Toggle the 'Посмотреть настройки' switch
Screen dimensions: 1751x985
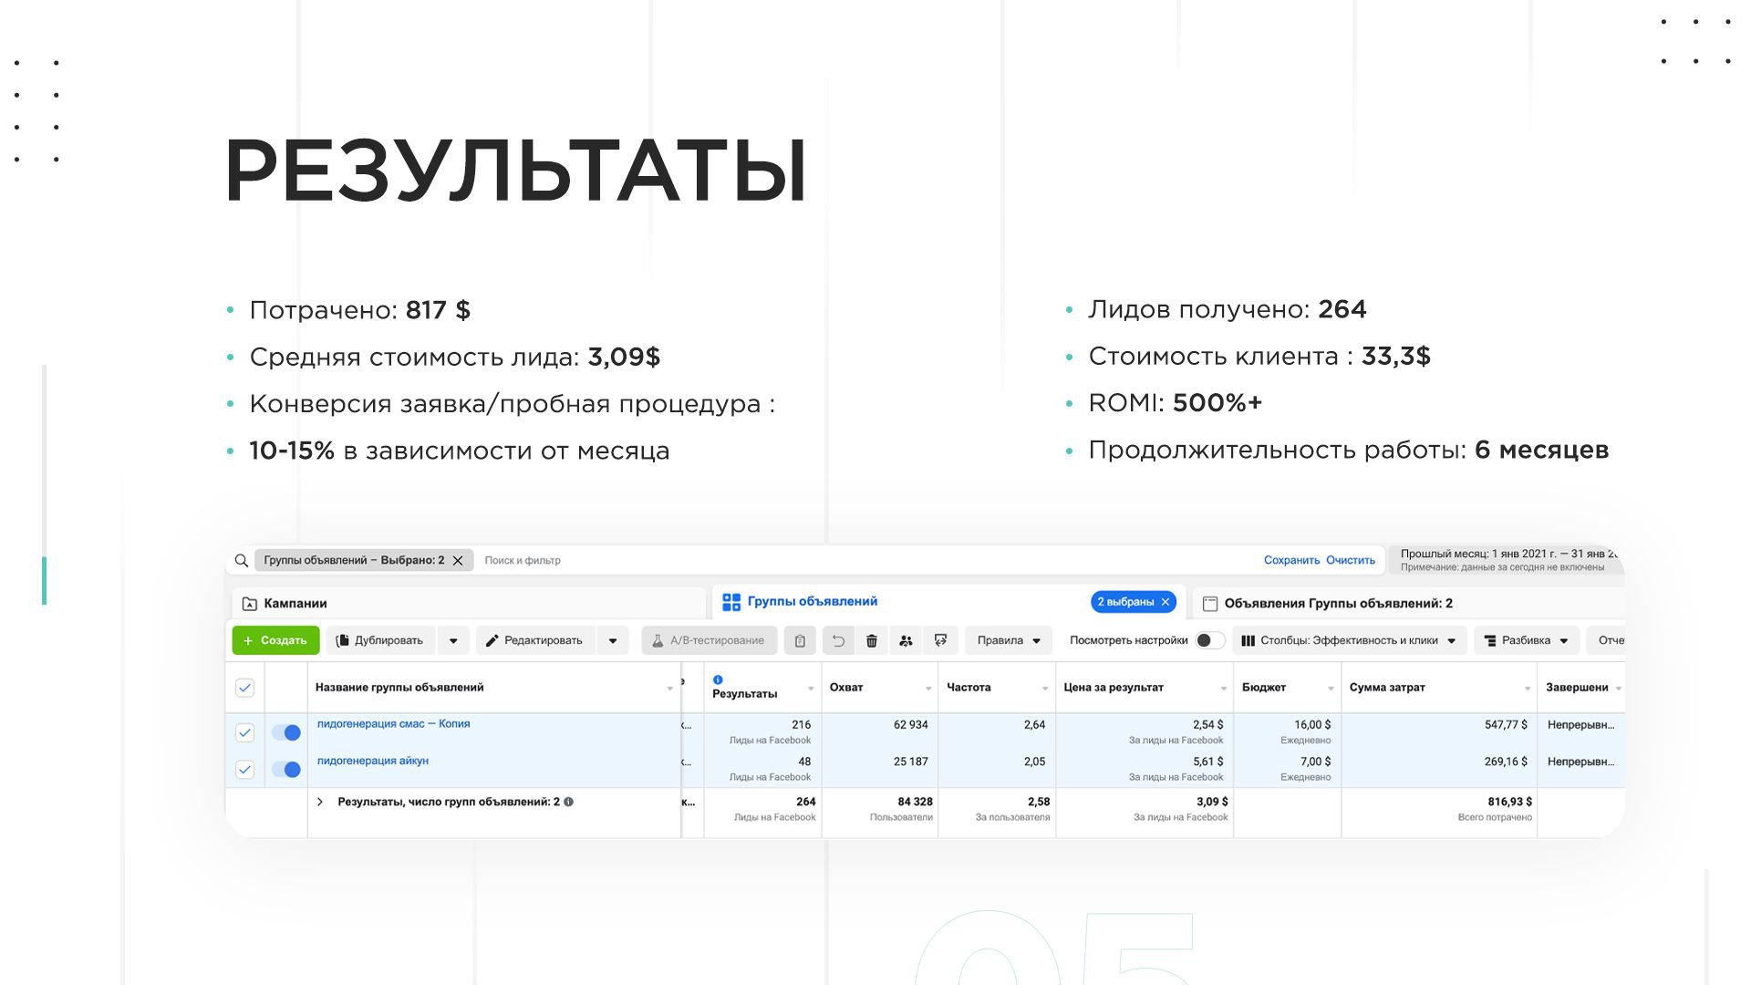point(1209,640)
